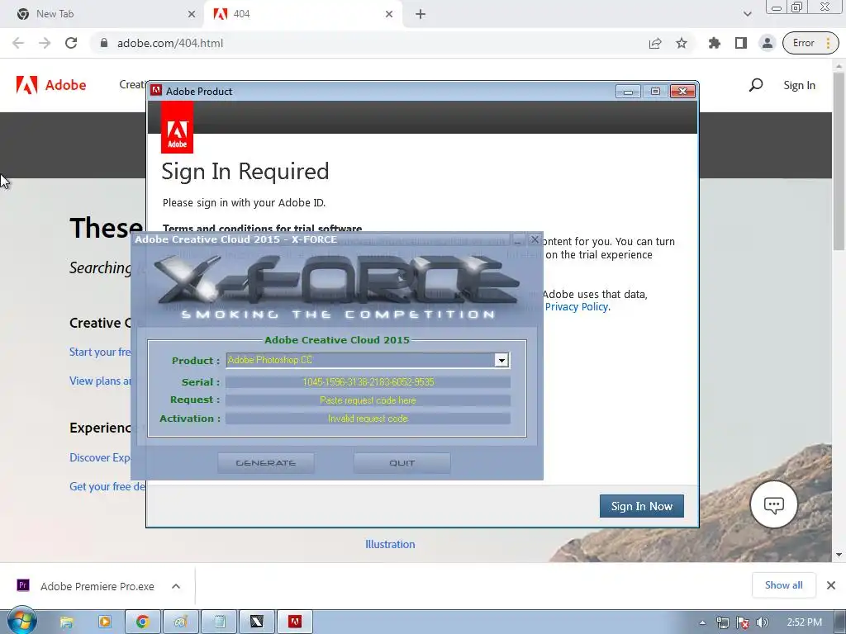The height and width of the screenshot is (634, 846).
Task: Show hidden tray icons arrow
Action: click(x=702, y=622)
